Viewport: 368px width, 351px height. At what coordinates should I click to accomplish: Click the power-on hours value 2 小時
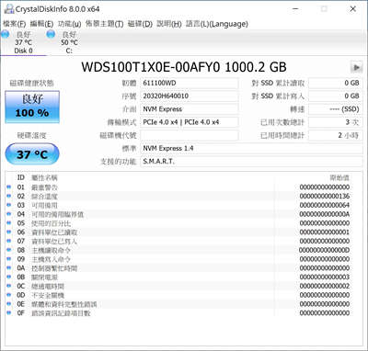pyautogui.click(x=336, y=135)
